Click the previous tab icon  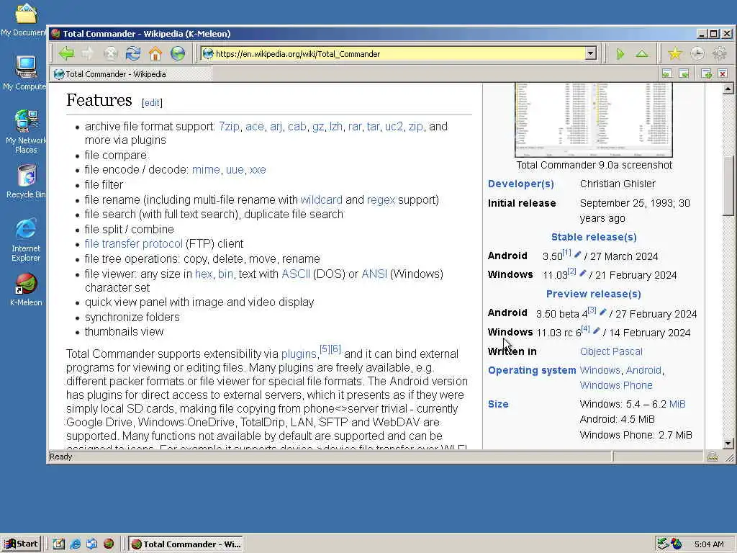click(x=666, y=74)
